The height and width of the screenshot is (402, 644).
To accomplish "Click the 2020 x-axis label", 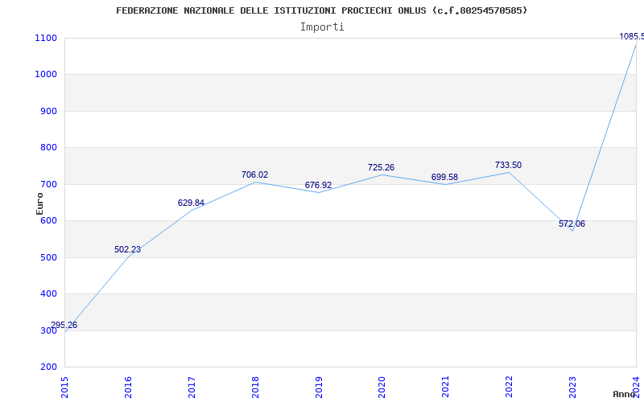I will point(382,388).
